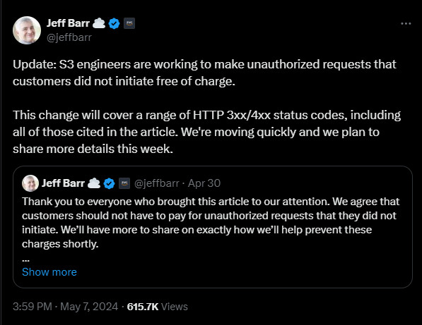Click the main tweet text about S3 engineers
This screenshot has width=422, height=325.
pyautogui.click(x=206, y=106)
